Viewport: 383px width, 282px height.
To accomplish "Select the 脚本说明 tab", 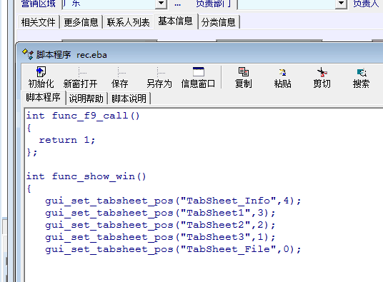I will coord(129,99).
